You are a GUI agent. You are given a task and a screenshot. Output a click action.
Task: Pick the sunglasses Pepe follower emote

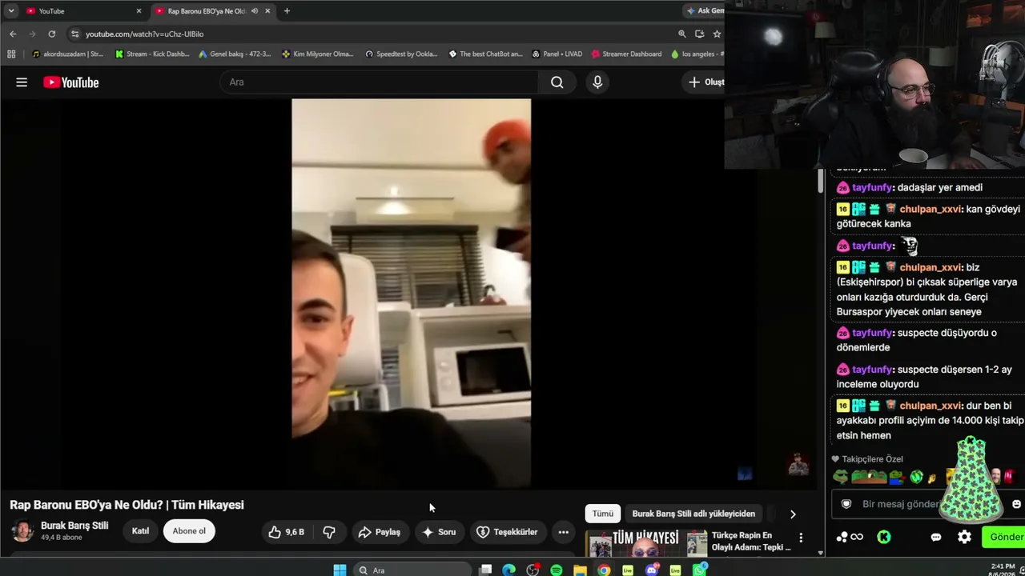click(840, 477)
